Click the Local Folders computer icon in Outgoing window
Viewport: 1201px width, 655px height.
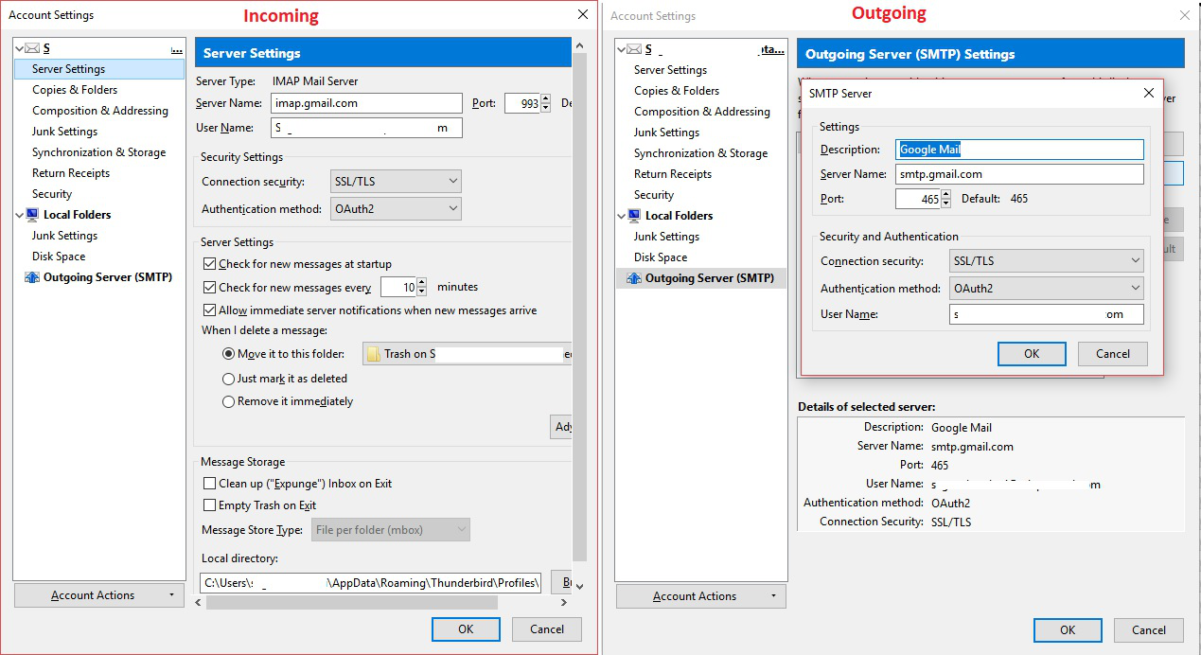[x=634, y=216]
